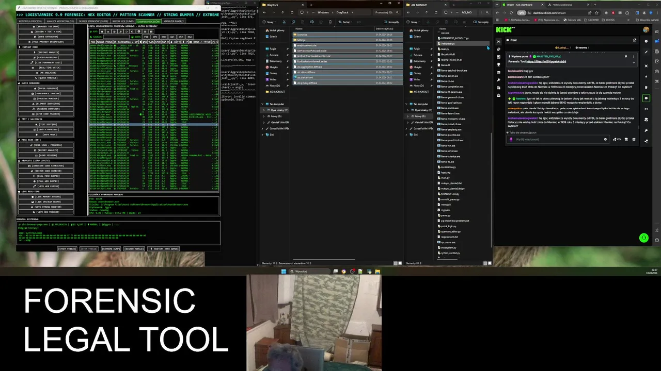The image size is (661, 371).
Task: Open Kick chat settings gear
Action: pos(634,139)
